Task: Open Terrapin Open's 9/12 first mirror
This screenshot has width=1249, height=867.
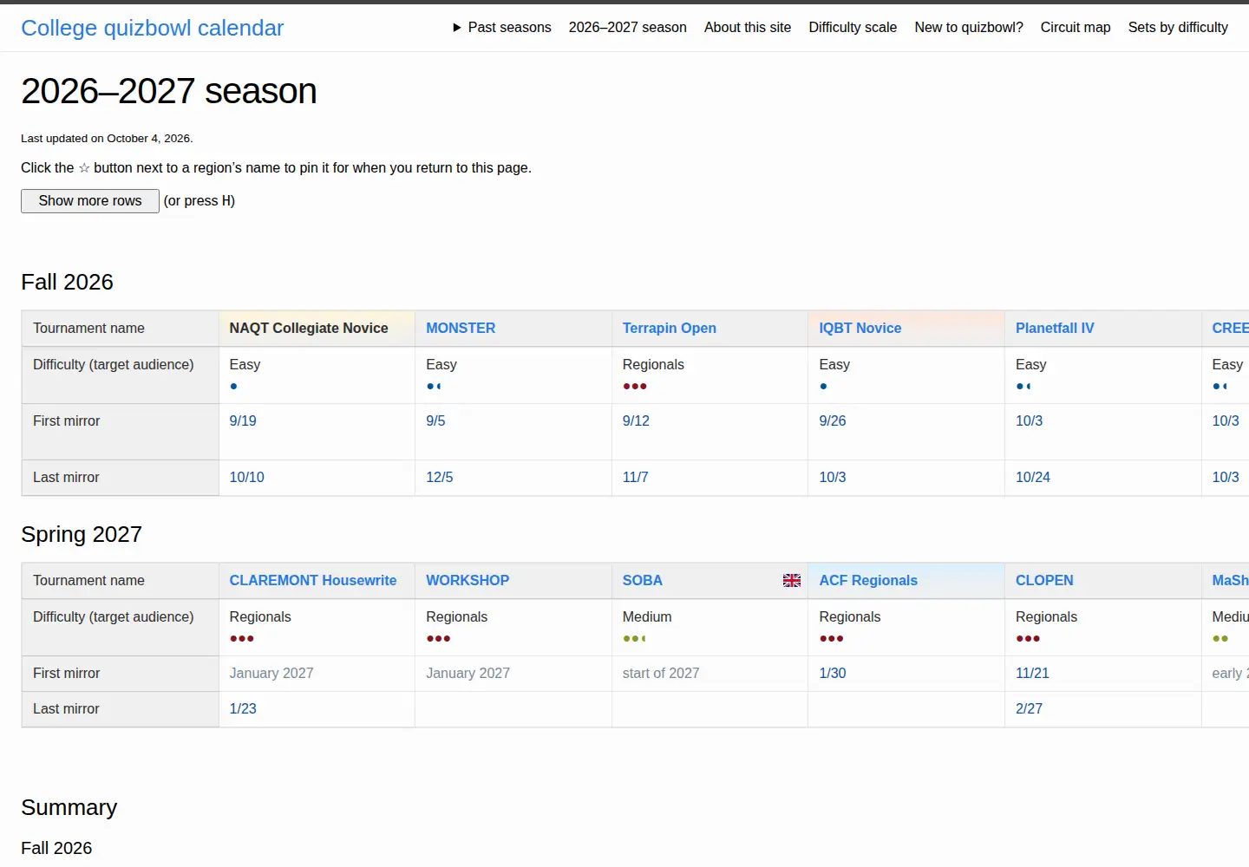Action: pyautogui.click(x=636, y=421)
